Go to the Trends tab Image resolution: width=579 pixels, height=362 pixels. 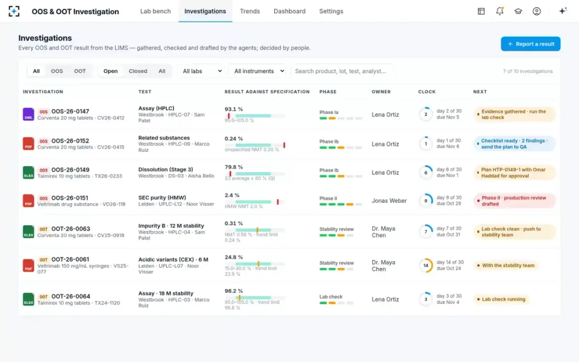[x=250, y=11]
